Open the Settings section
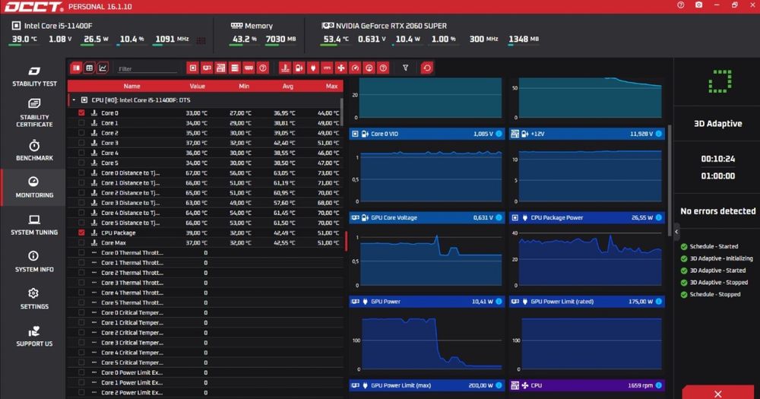The image size is (760, 399). coord(34,299)
